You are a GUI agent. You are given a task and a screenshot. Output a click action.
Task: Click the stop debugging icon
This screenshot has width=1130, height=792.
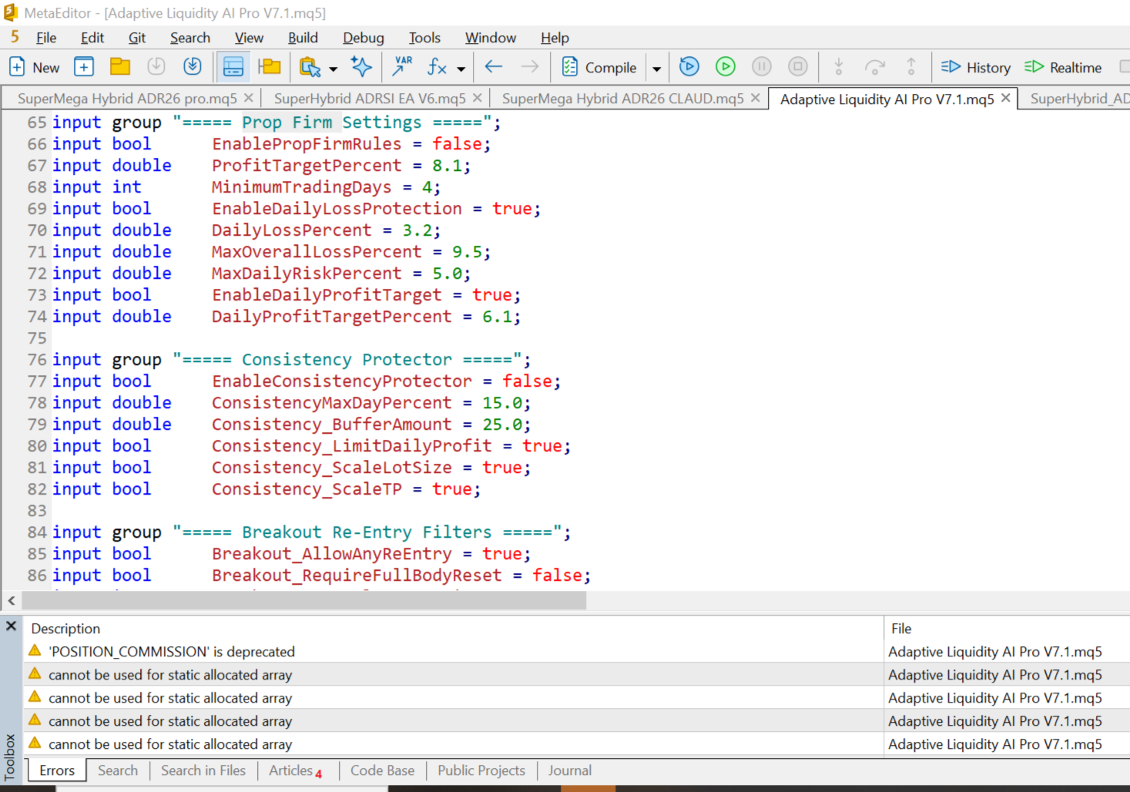pyautogui.click(x=798, y=67)
